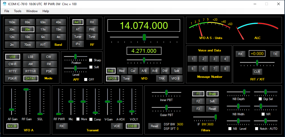285x137 pixels.
Task: Toggle the VOX button
Action: tap(117, 126)
